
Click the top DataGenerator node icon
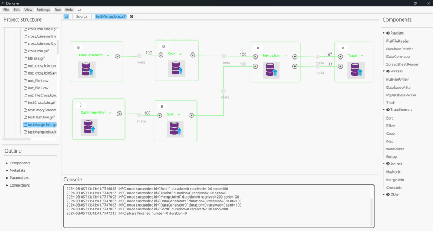87,70
